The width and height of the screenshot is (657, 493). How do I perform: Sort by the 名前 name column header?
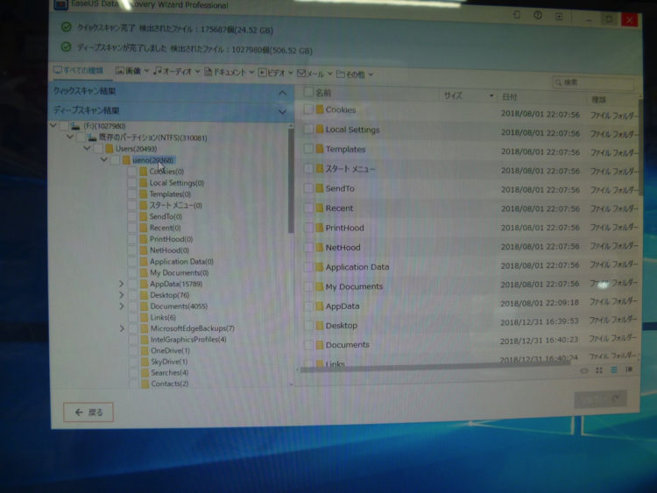(323, 93)
